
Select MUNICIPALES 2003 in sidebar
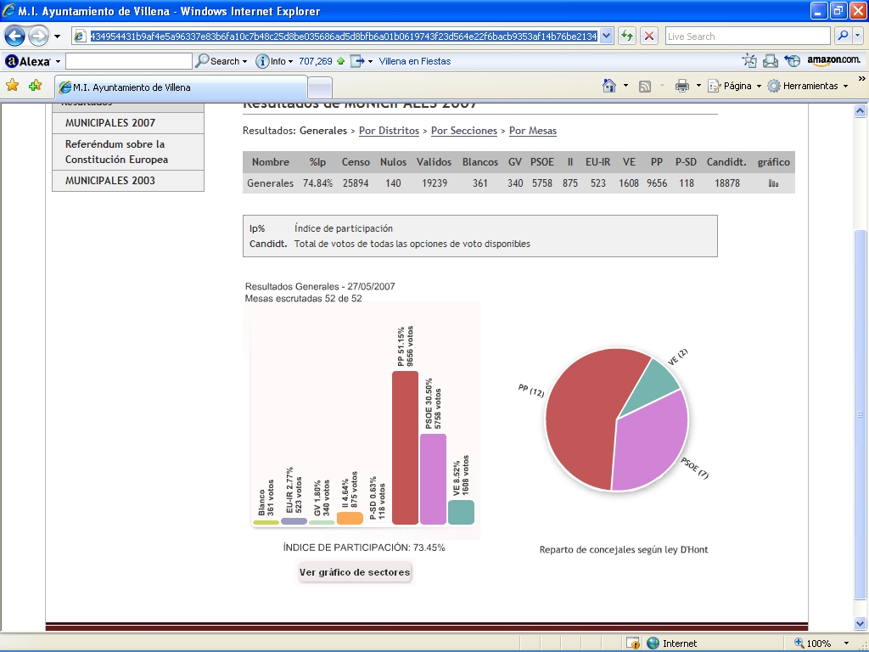point(110,181)
